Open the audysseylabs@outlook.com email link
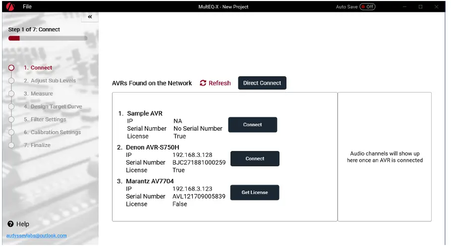451x247 pixels. click(37, 236)
